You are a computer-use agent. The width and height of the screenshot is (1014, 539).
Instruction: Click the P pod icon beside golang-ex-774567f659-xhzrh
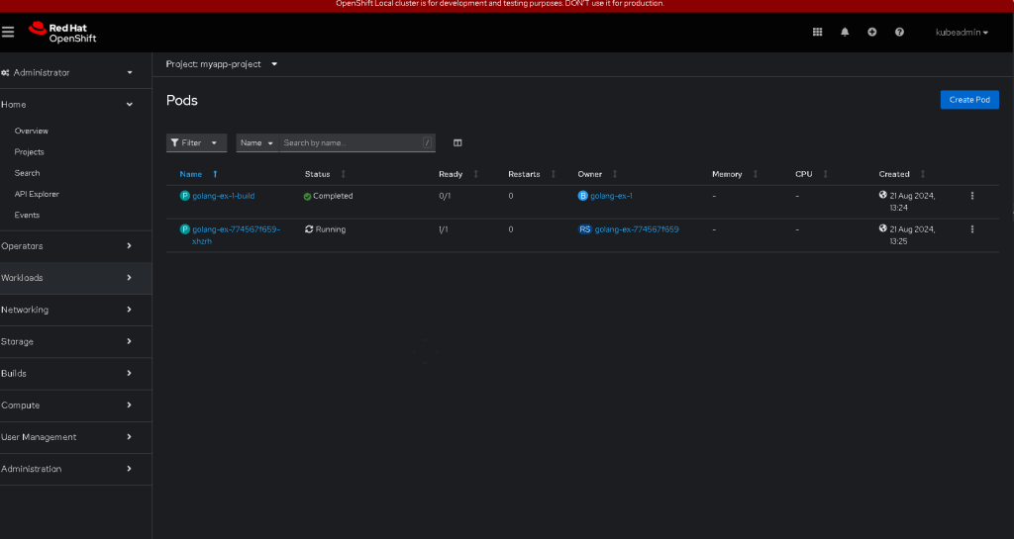coord(184,229)
